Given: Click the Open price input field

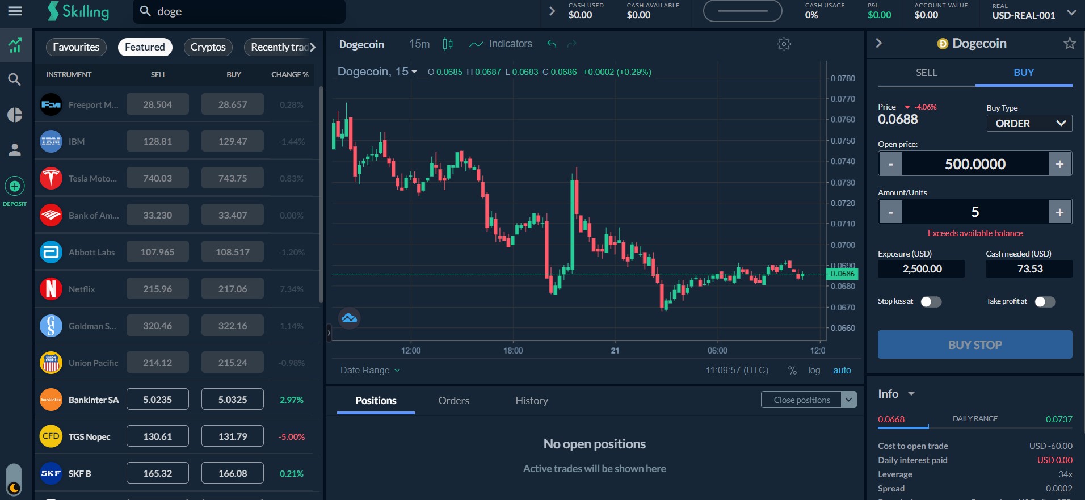Looking at the screenshot, I should 974,165.
